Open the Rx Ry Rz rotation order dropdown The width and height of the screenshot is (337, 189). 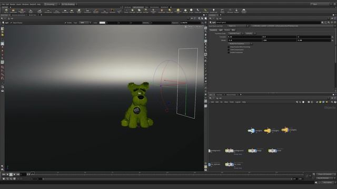click(x=250, y=34)
